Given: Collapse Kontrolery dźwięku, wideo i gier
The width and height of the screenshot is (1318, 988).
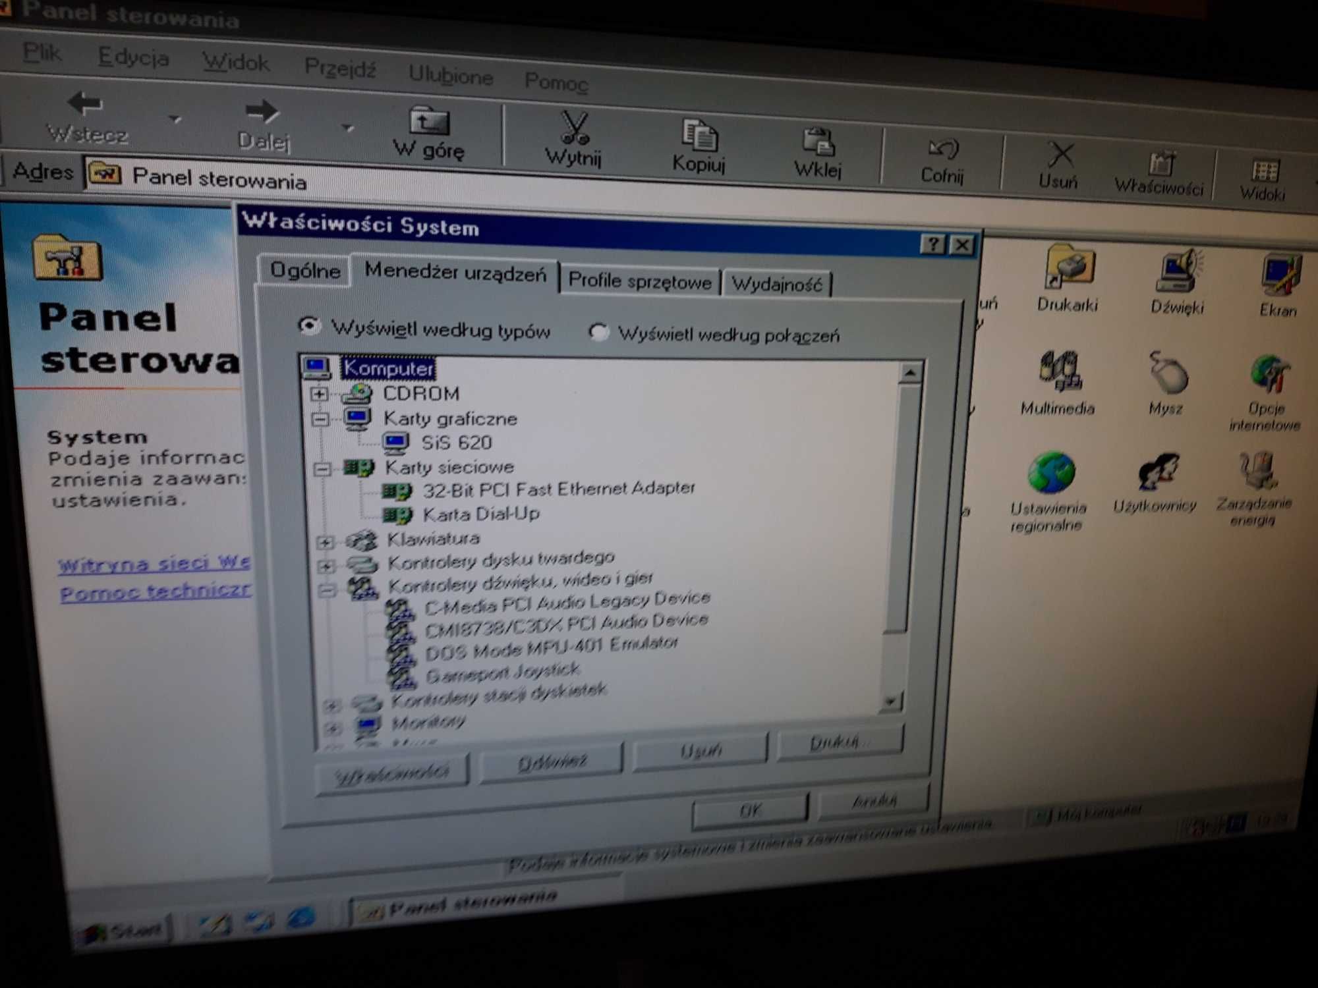Looking at the screenshot, I should pos(327,590).
